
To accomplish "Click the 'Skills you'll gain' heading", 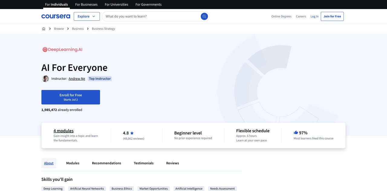I will [x=57, y=179].
